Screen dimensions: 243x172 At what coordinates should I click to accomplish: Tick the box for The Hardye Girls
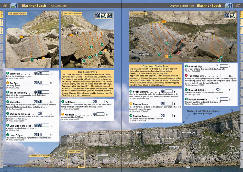coord(224,75)
